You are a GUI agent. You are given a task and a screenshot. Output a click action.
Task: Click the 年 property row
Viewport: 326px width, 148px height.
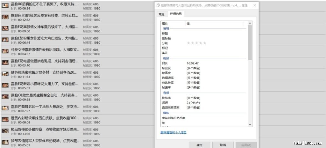204,123
